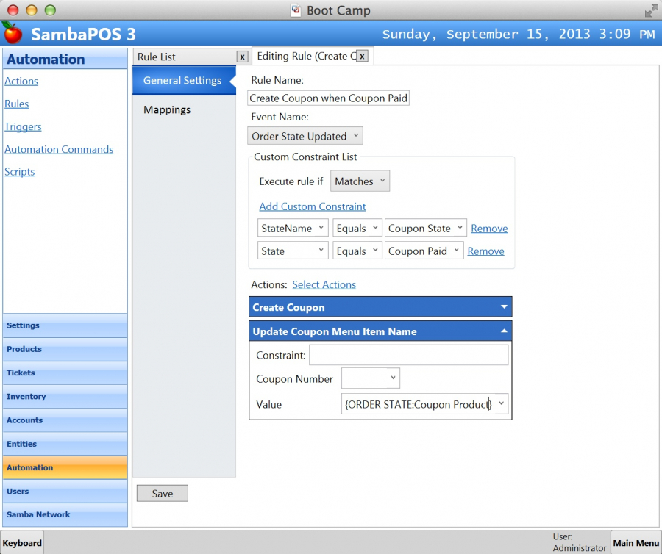This screenshot has width=662, height=554.
Task: Click the Boot Camp fullscreen arrows icon
Action: click(651, 10)
